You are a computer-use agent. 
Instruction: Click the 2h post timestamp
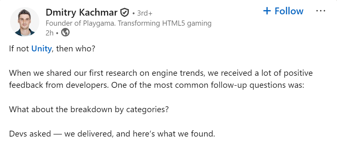pos(50,33)
